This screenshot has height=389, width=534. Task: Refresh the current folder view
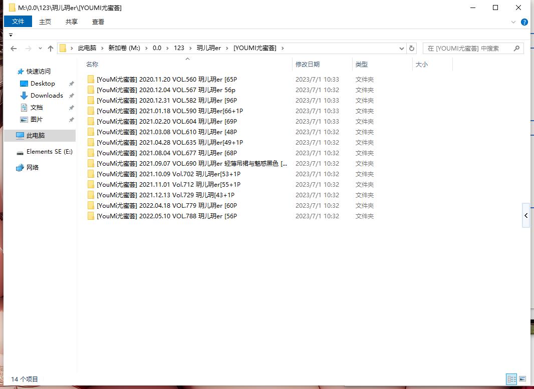point(412,49)
